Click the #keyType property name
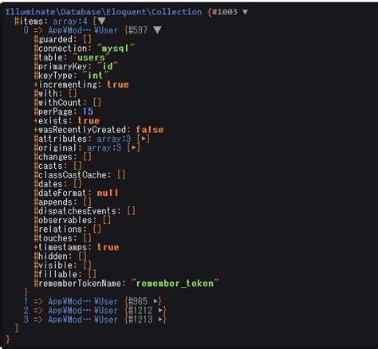This screenshot has width=378, height=349. click(x=53, y=76)
